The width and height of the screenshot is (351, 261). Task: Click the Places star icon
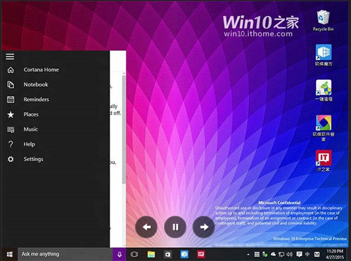[11, 115]
